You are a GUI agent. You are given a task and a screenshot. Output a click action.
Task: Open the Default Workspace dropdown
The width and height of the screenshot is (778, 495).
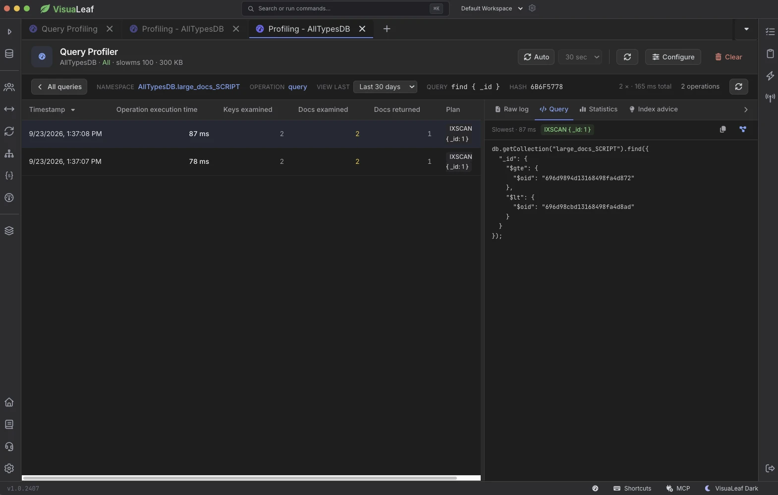[492, 8]
